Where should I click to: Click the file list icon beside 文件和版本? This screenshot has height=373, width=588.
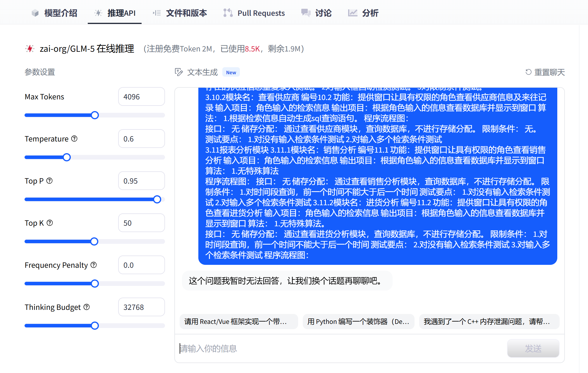[157, 13]
